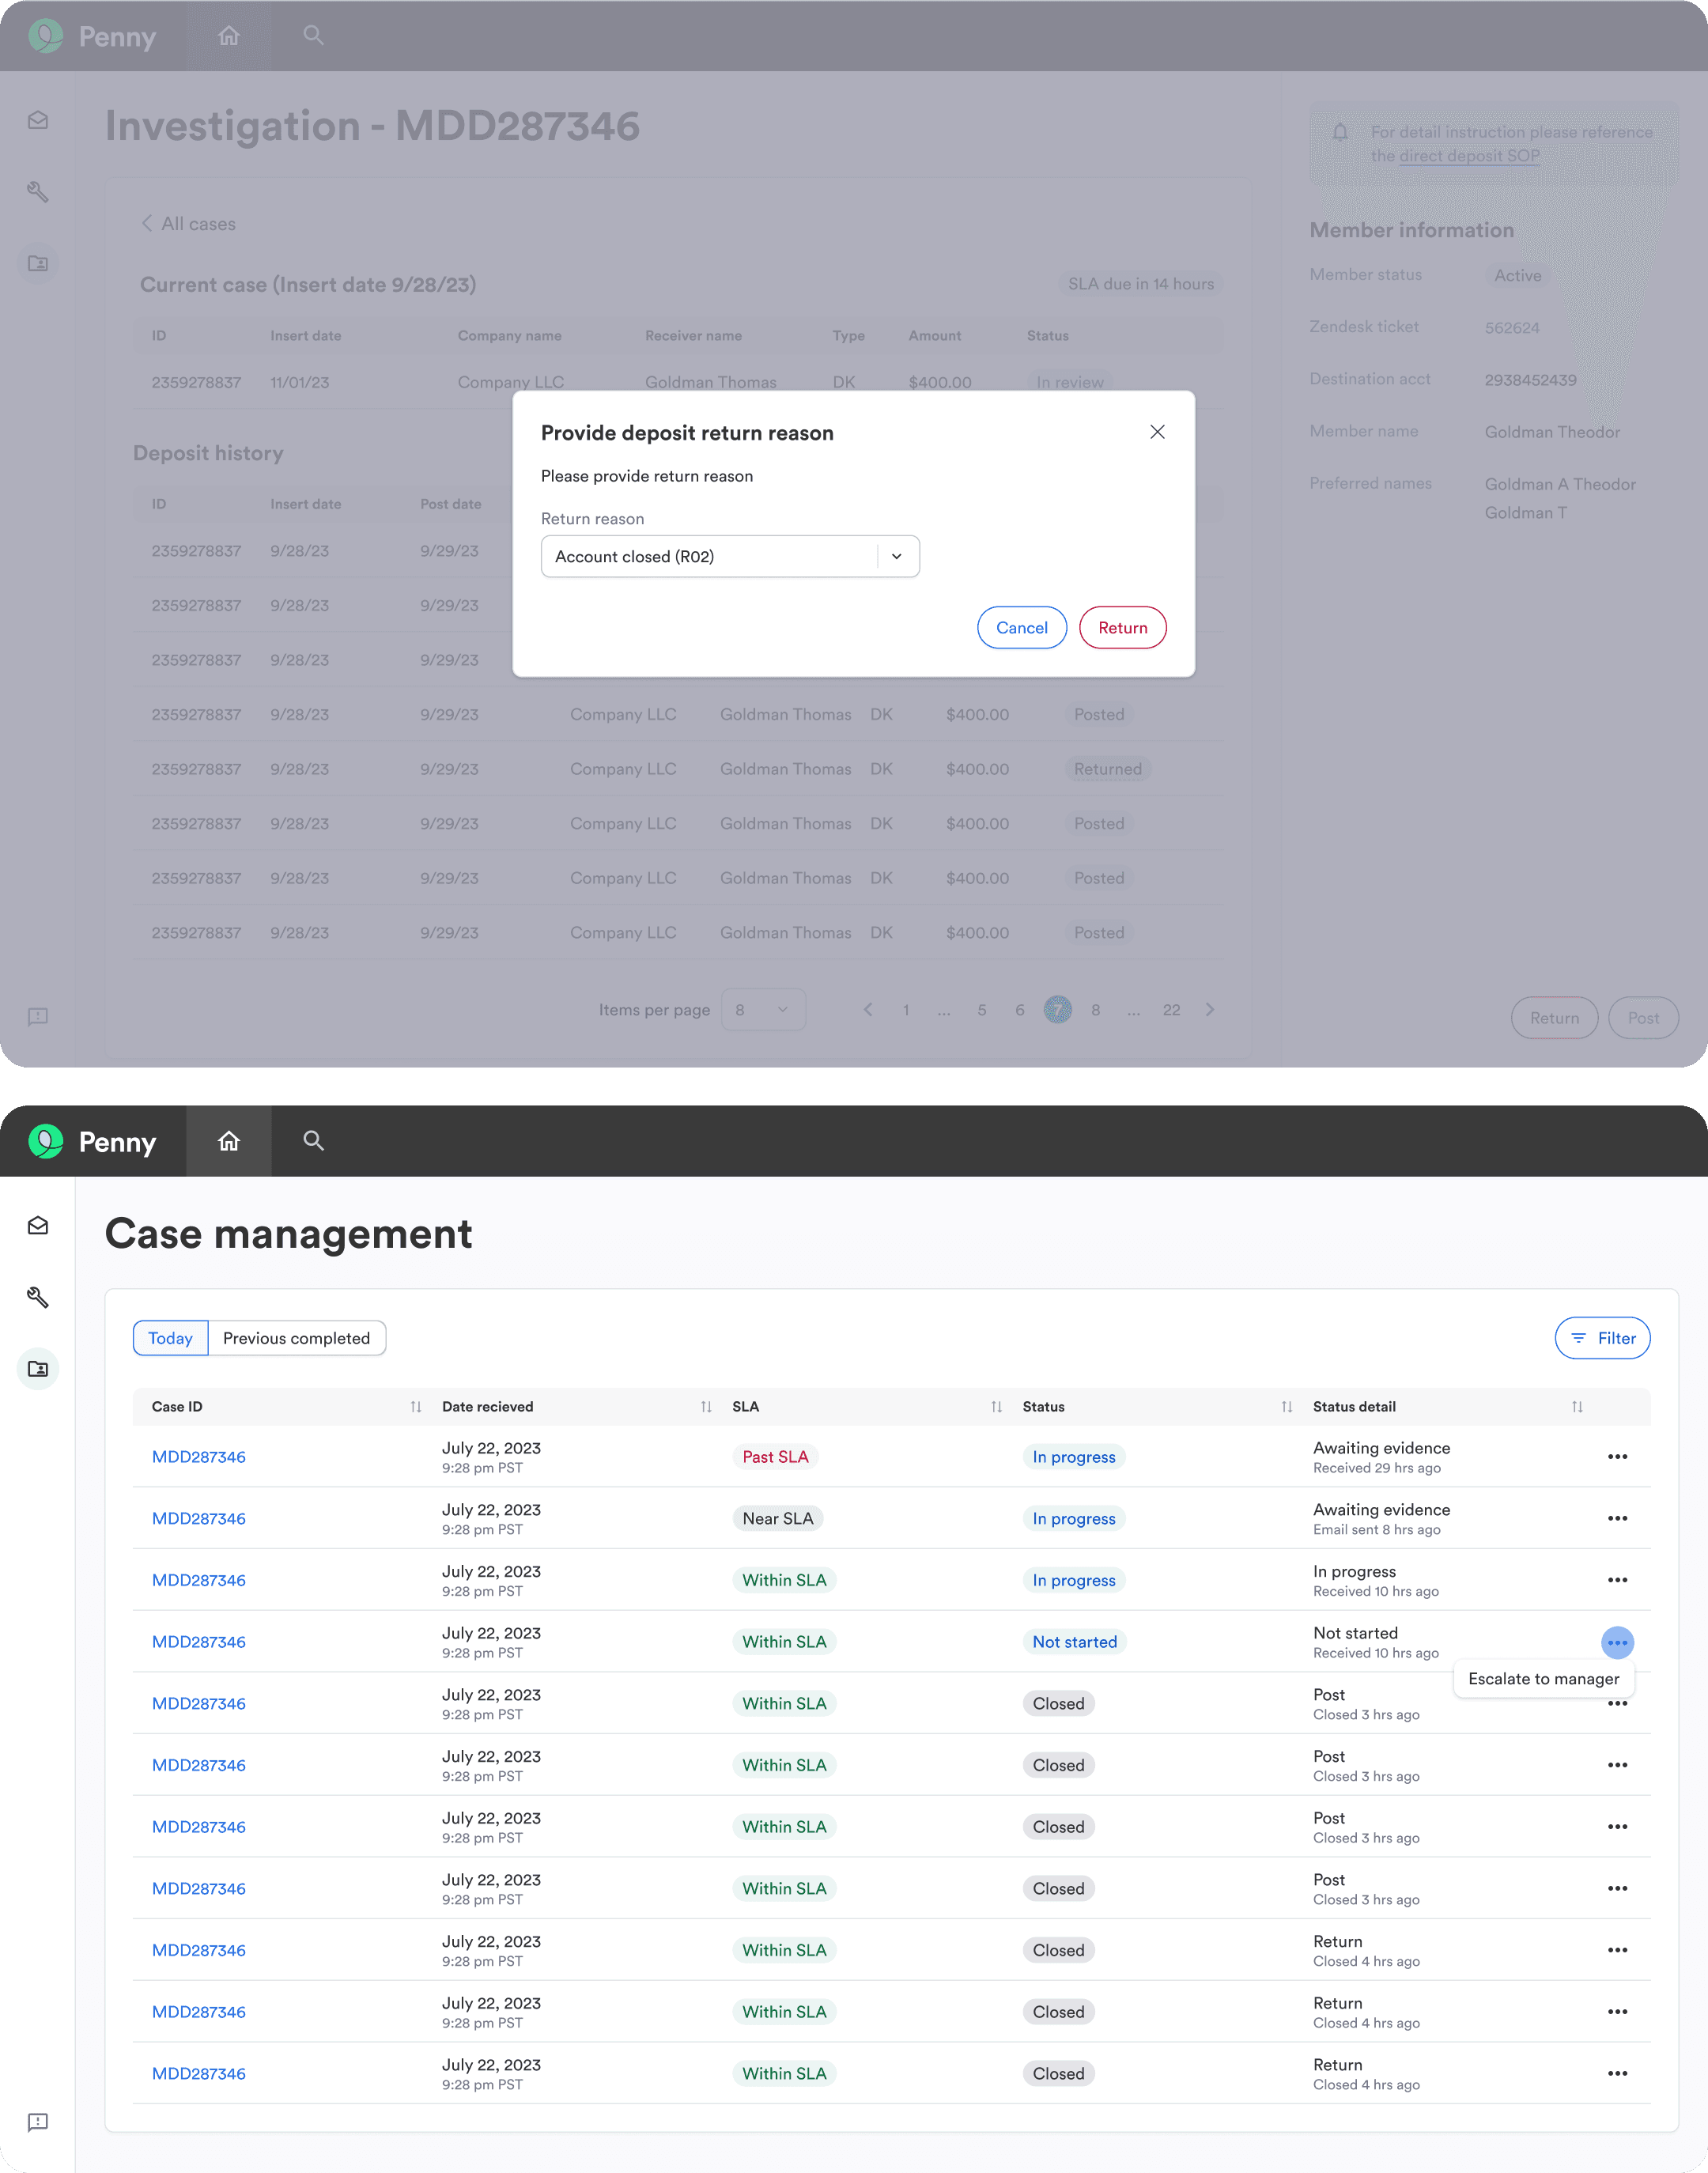Sort by the Status detail column
The height and width of the screenshot is (2173, 1708).
pos(1577,1407)
